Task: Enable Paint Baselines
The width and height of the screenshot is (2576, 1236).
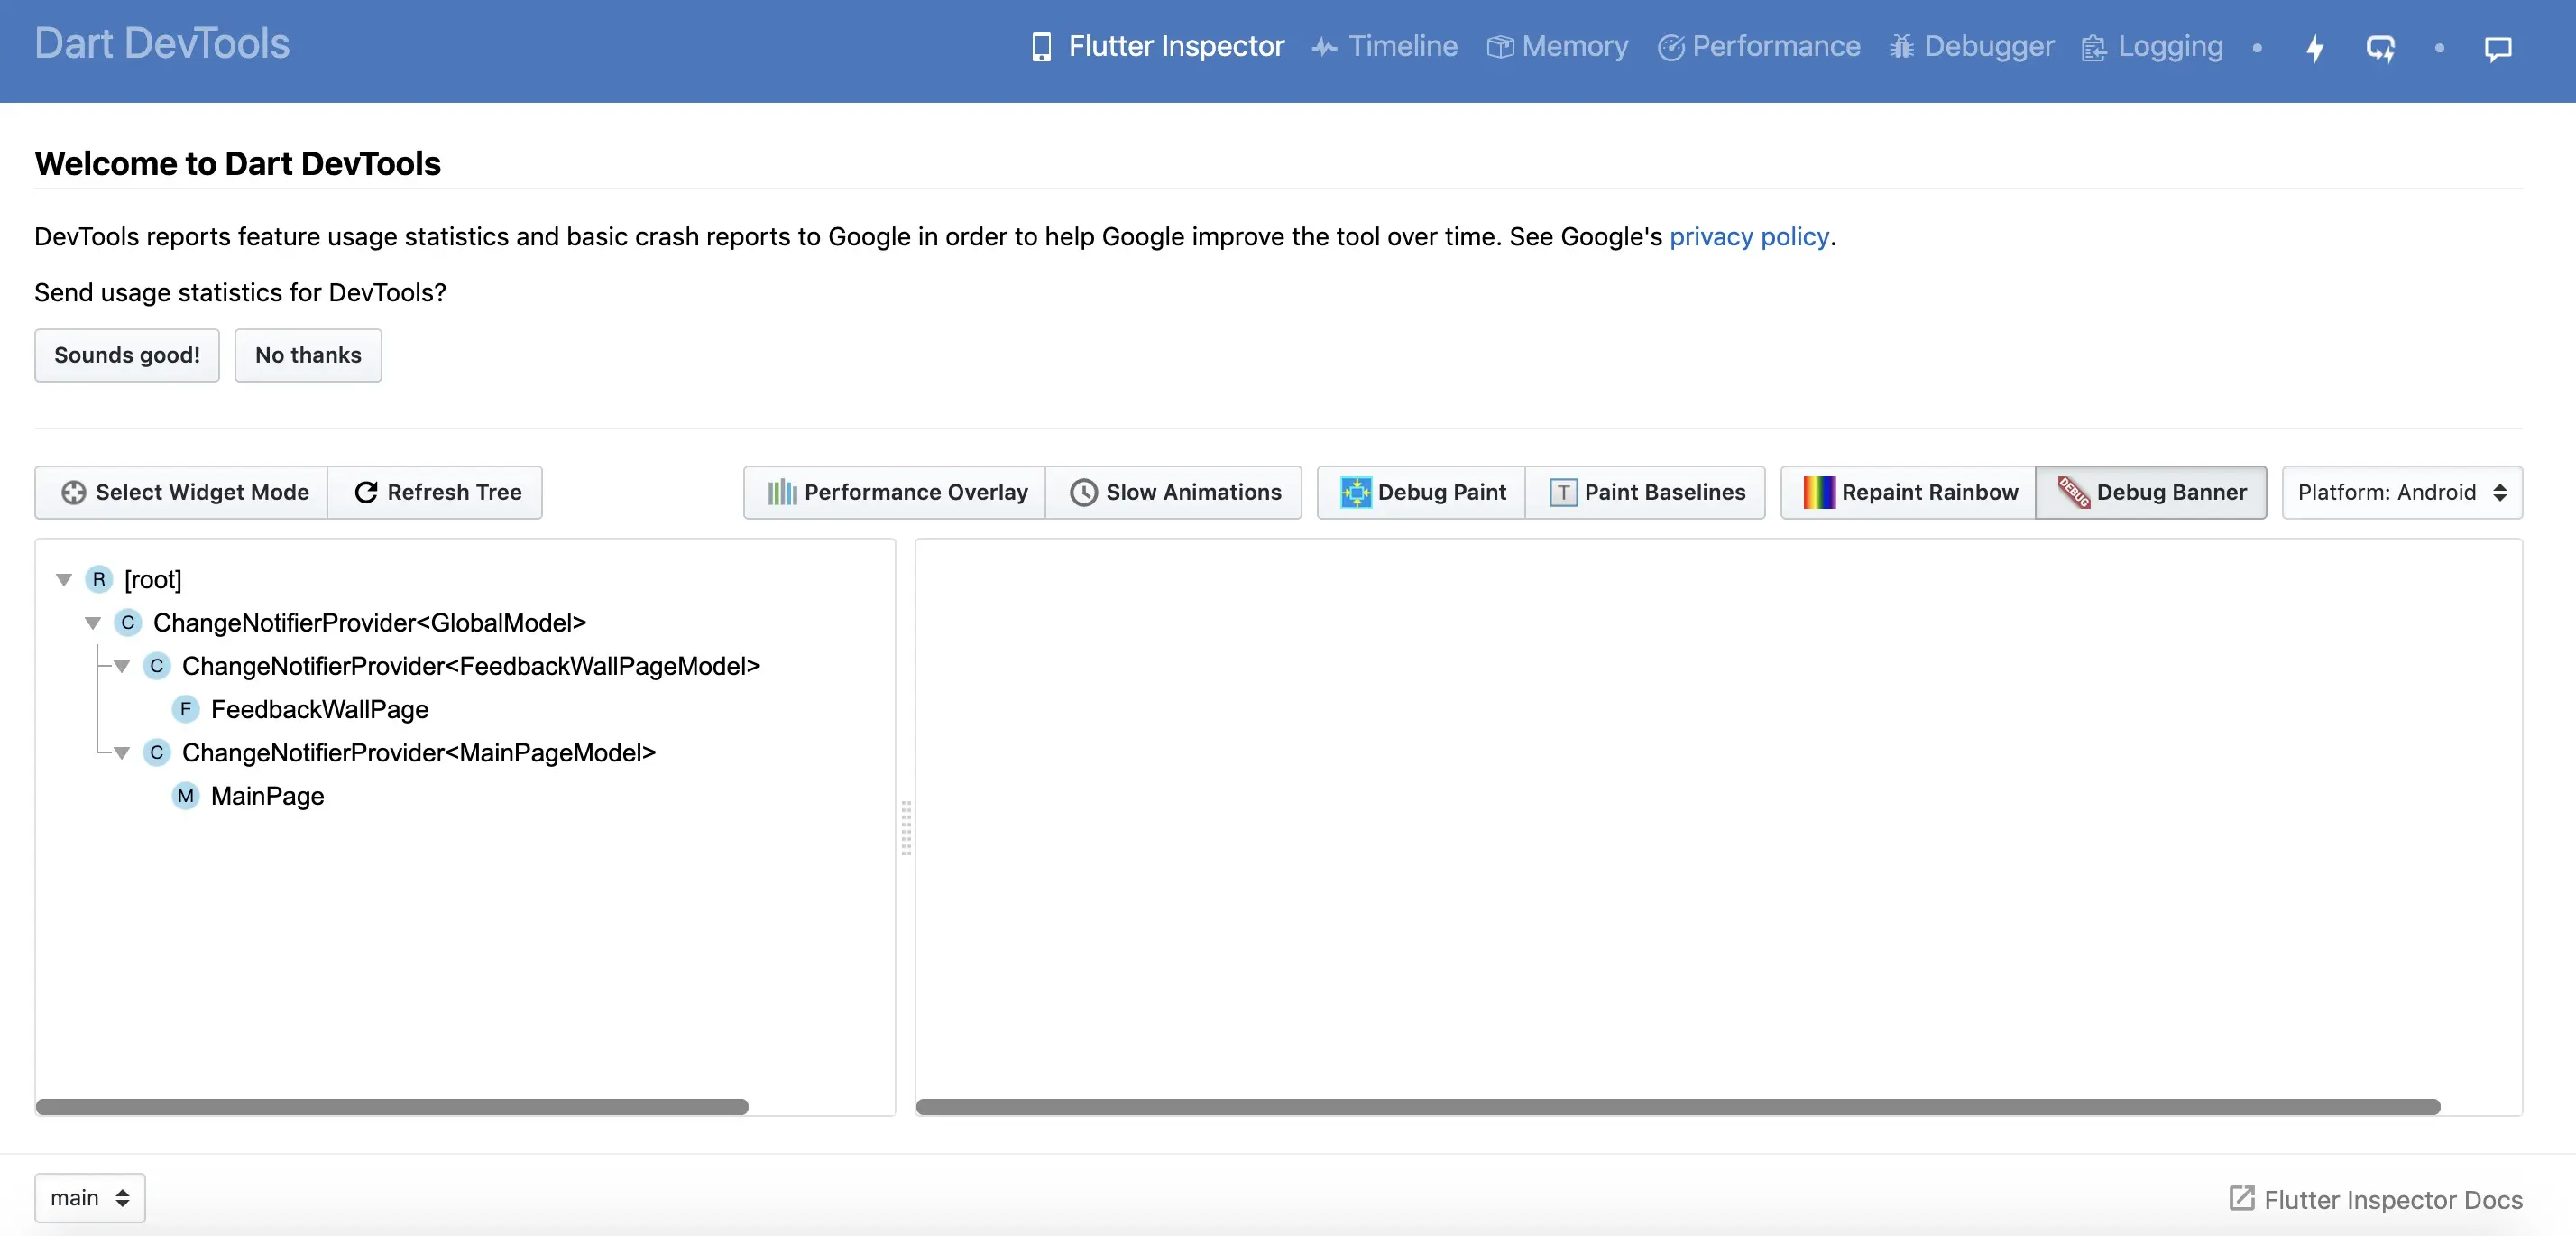Action: click(1646, 492)
